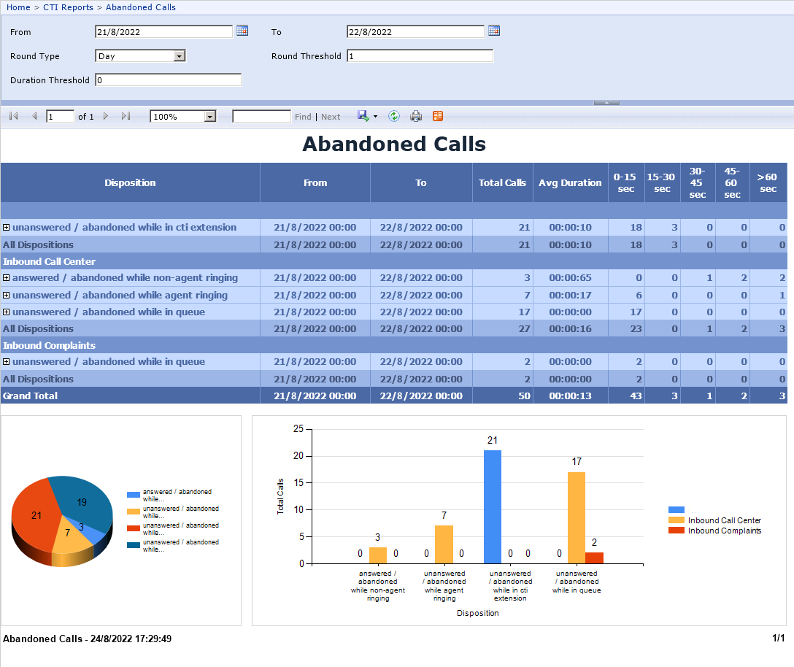Click the Round Threshold input field
Screen dimensions: 794x667
coord(419,55)
